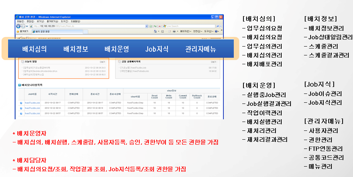Click the printer icon in command bar
353x177 pixels.
[174, 31]
